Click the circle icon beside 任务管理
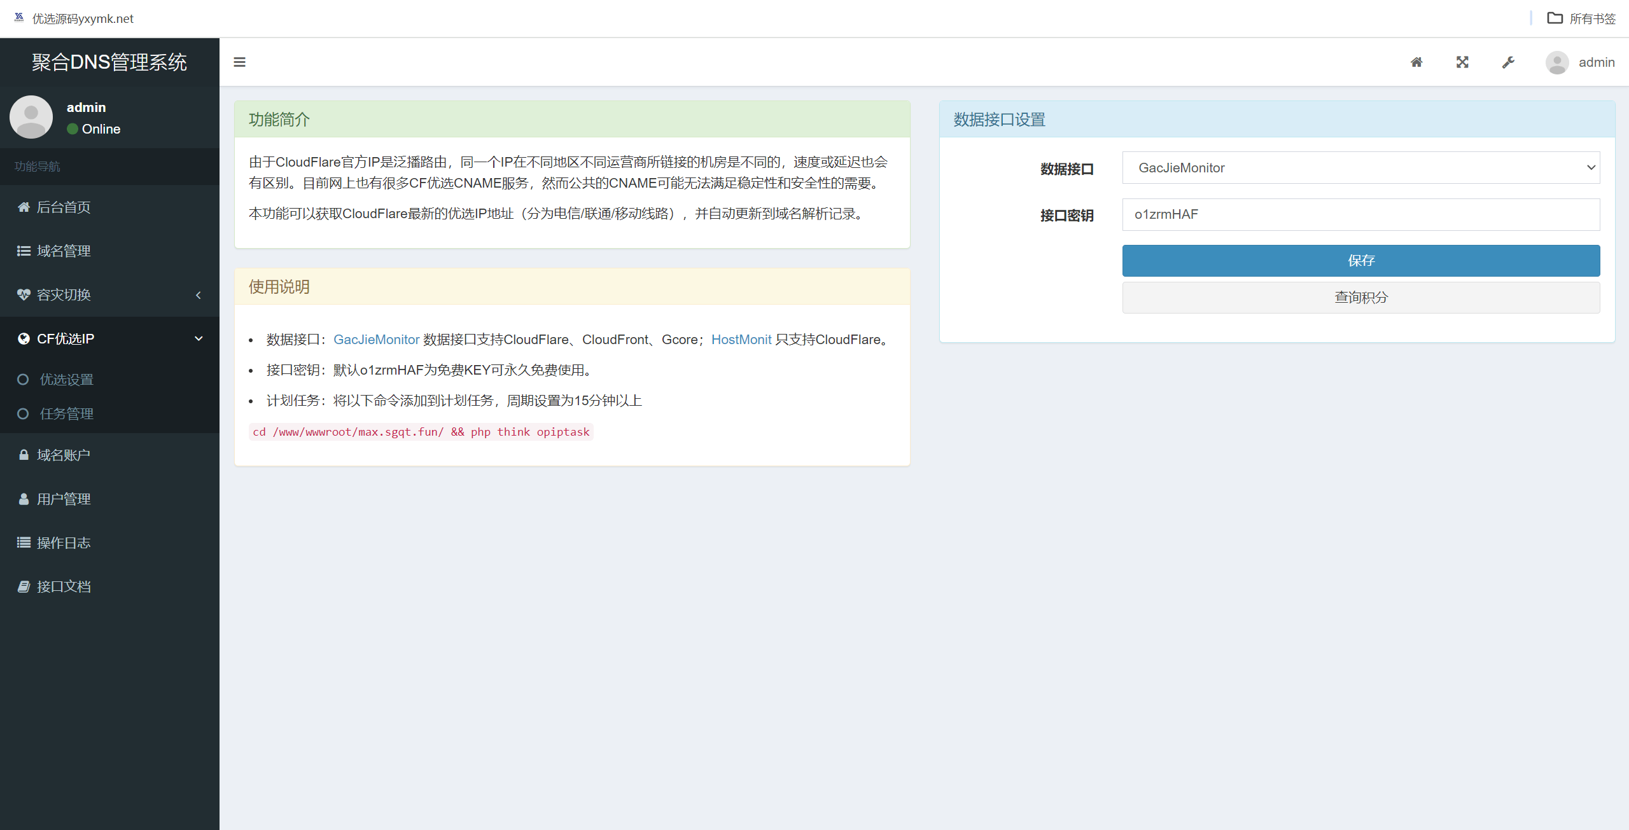Image resolution: width=1629 pixels, height=830 pixels. (23, 413)
